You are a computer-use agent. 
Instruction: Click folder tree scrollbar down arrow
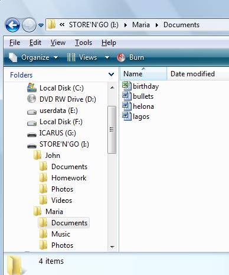[112, 247]
